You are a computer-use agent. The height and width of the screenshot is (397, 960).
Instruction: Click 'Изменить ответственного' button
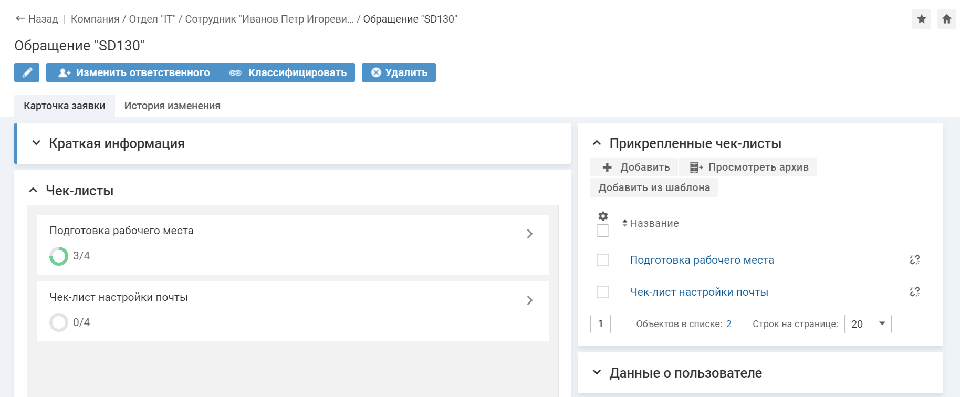[x=132, y=72]
